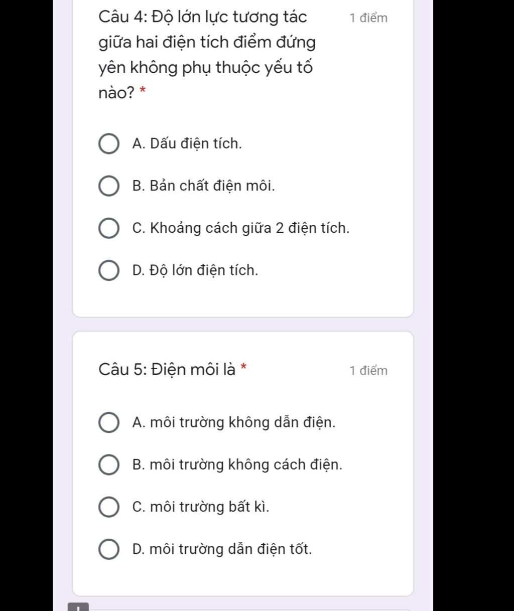Select radio circle for C. Khoảng cách giữa 2 điện tích

[x=108, y=228]
